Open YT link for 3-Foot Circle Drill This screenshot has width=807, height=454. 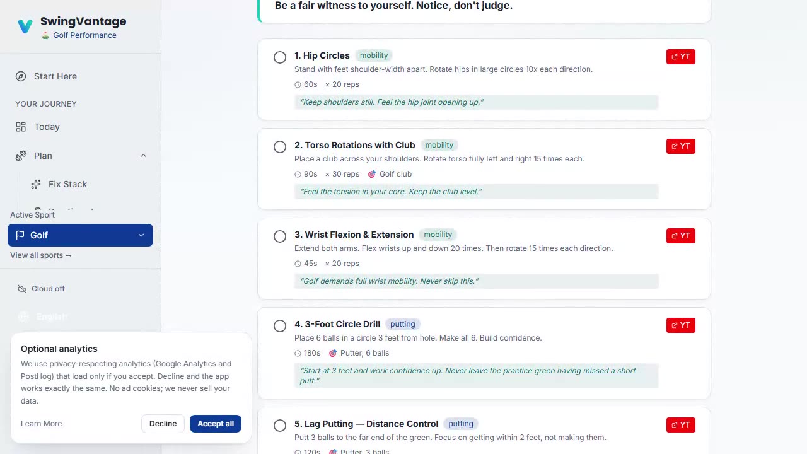click(681, 325)
